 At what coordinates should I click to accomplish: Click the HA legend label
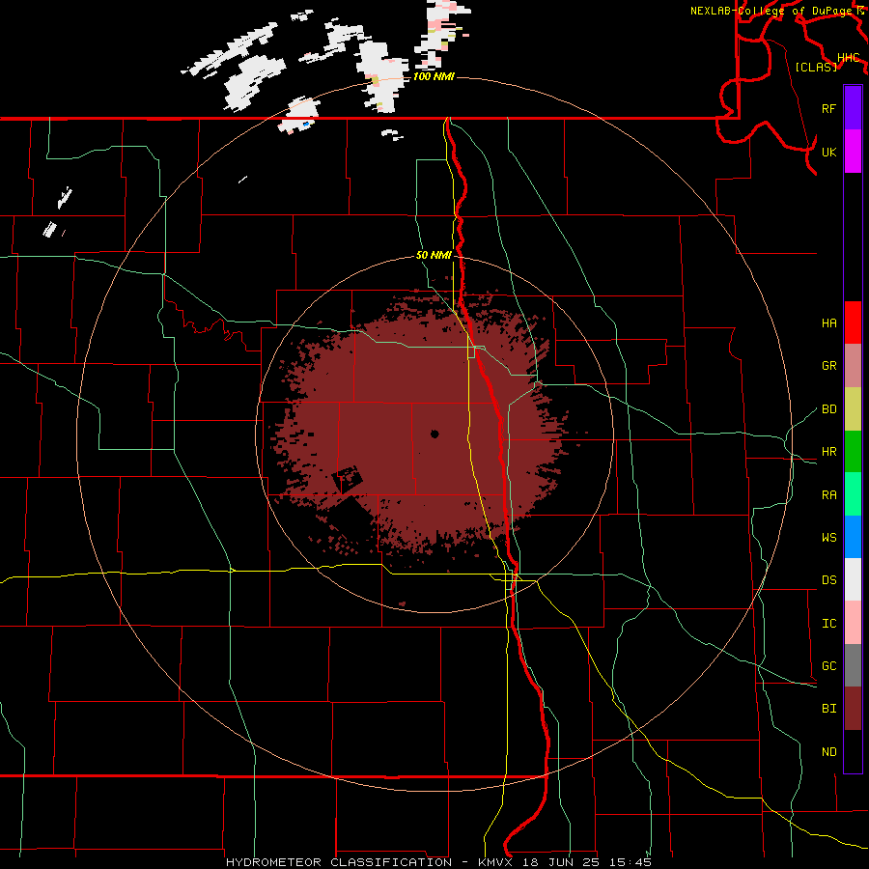(x=828, y=322)
